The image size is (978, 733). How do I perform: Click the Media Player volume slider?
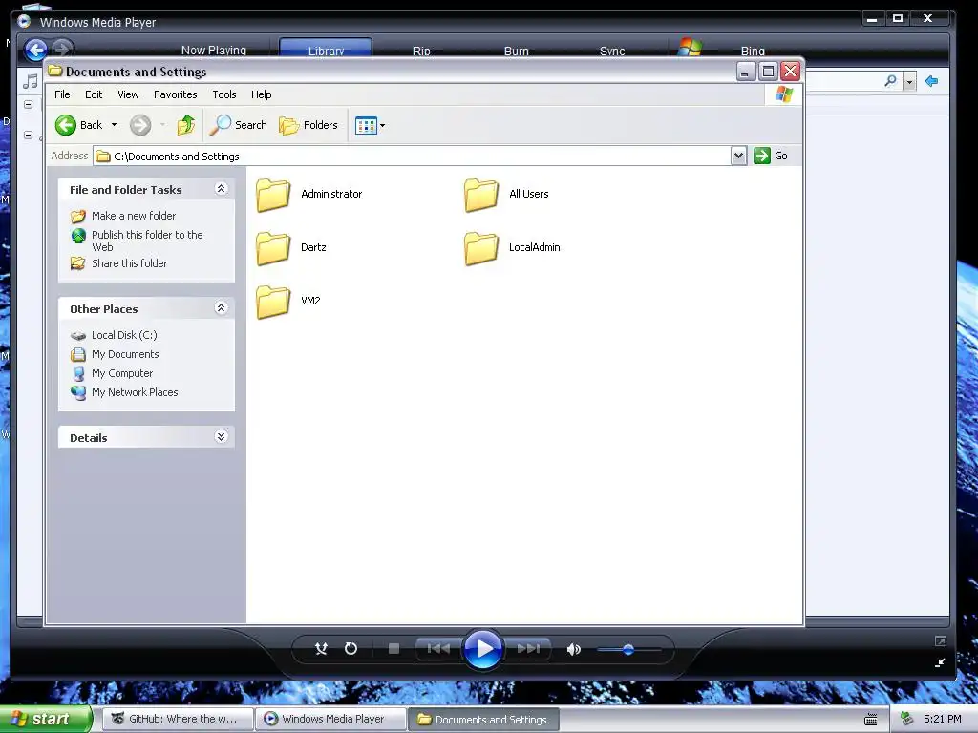tap(628, 649)
